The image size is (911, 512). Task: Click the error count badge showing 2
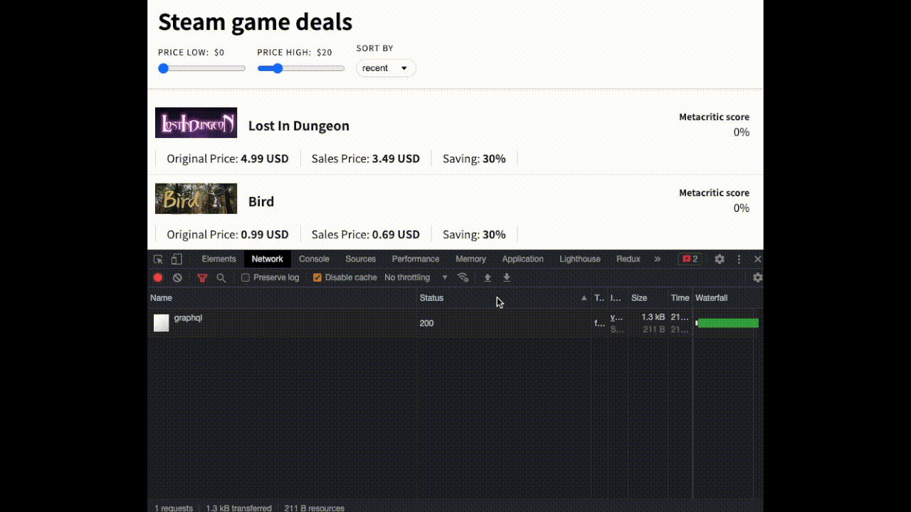coord(690,259)
